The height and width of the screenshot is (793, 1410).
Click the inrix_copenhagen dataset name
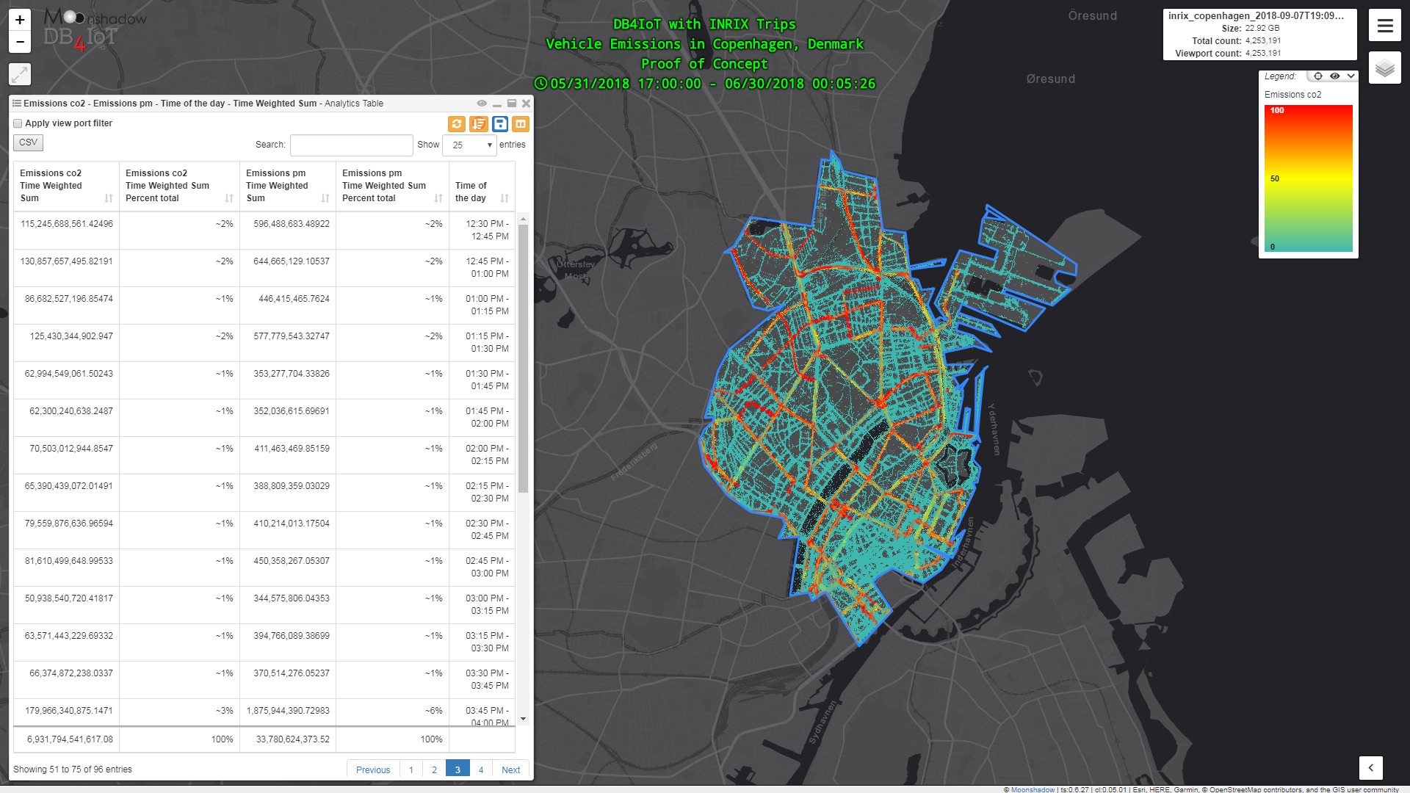[x=1256, y=15]
